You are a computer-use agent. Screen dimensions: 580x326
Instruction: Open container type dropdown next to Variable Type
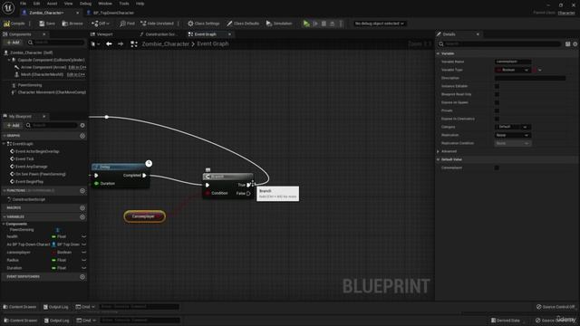(537, 70)
